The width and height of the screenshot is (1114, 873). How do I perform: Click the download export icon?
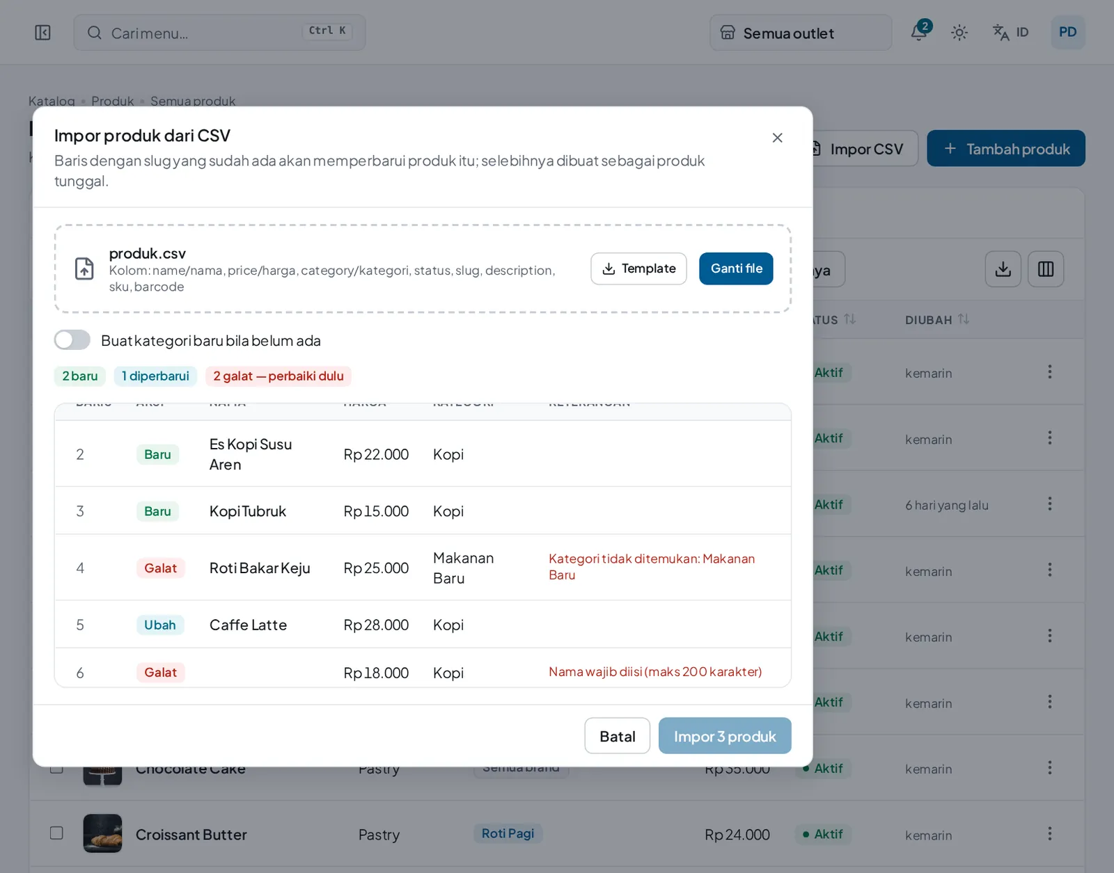pyautogui.click(x=1003, y=269)
